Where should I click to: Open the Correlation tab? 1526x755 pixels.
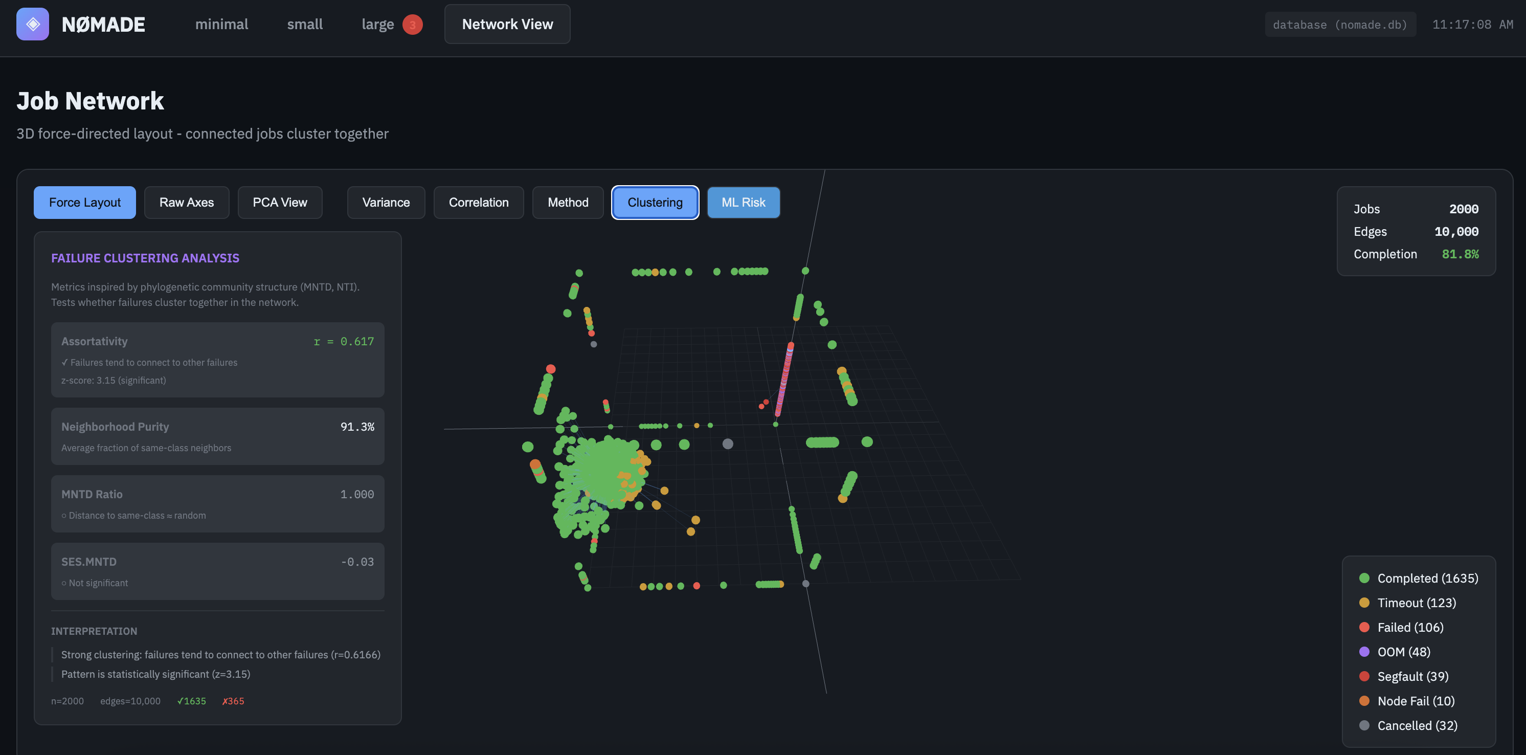tap(478, 202)
